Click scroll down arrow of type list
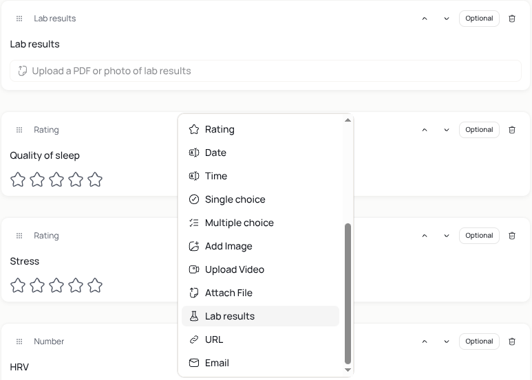The image size is (532, 380). pos(348,370)
